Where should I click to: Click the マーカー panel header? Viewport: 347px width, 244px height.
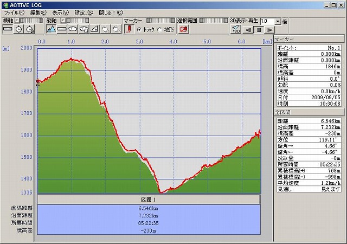pyautogui.click(x=309, y=39)
